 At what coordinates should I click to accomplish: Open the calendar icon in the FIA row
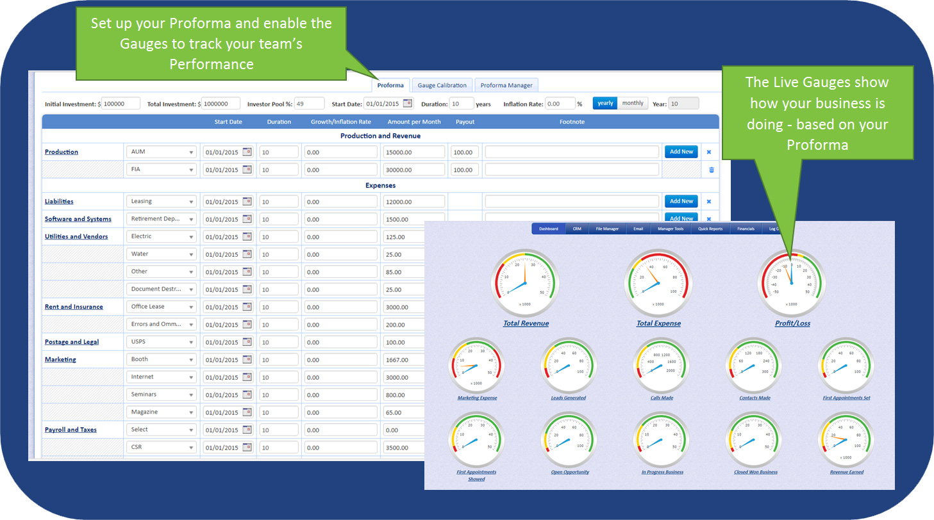[x=247, y=170]
